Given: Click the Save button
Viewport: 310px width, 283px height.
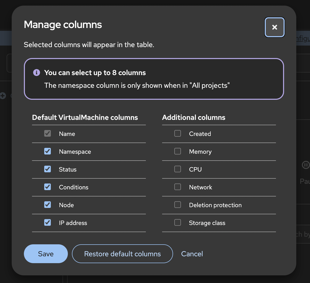Looking at the screenshot, I should tap(46, 254).
